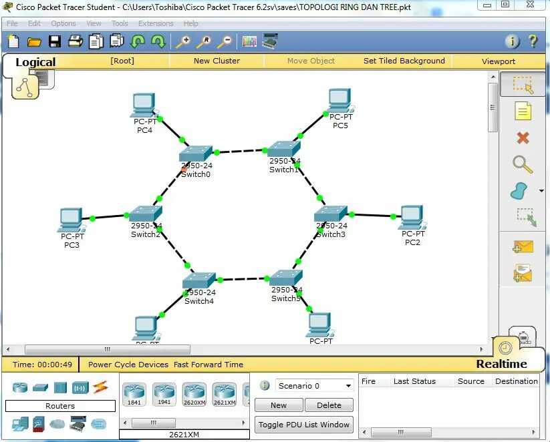Open the custom devices dialog icon
This screenshot has width=550, height=442.
(270, 41)
